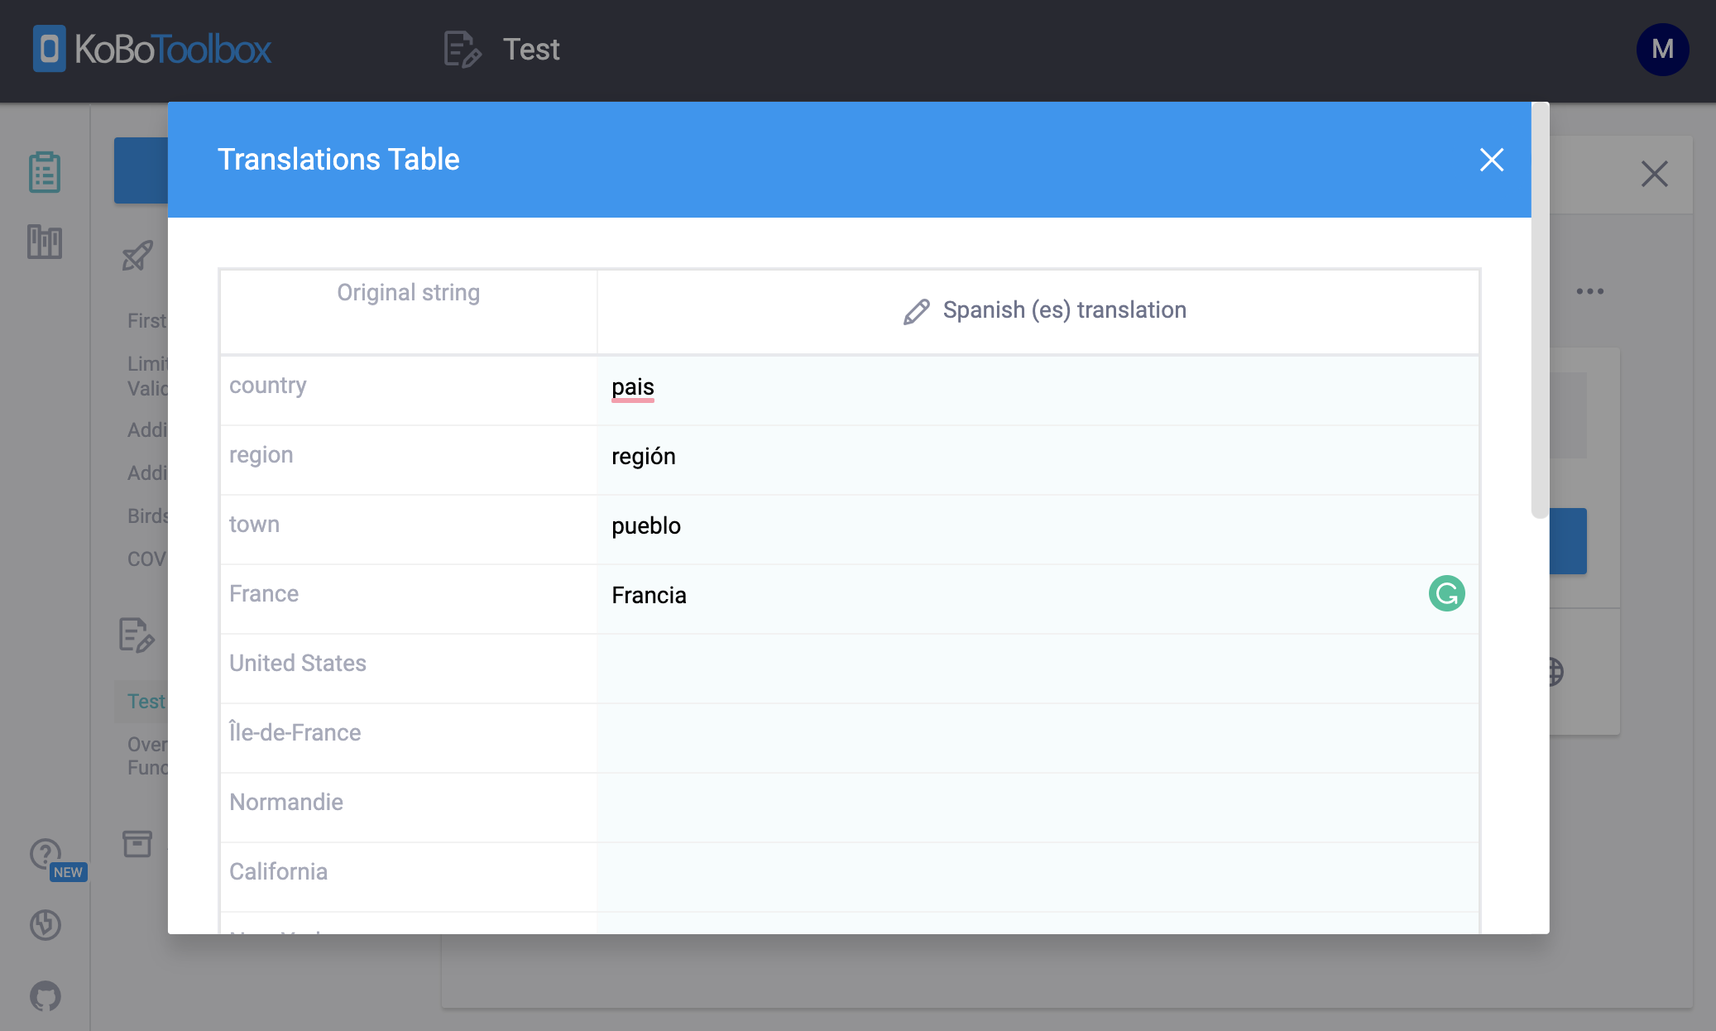1716x1031 pixels.
Task: Click the Grammarly icon in Francia row
Action: click(x=1446, y=593)
